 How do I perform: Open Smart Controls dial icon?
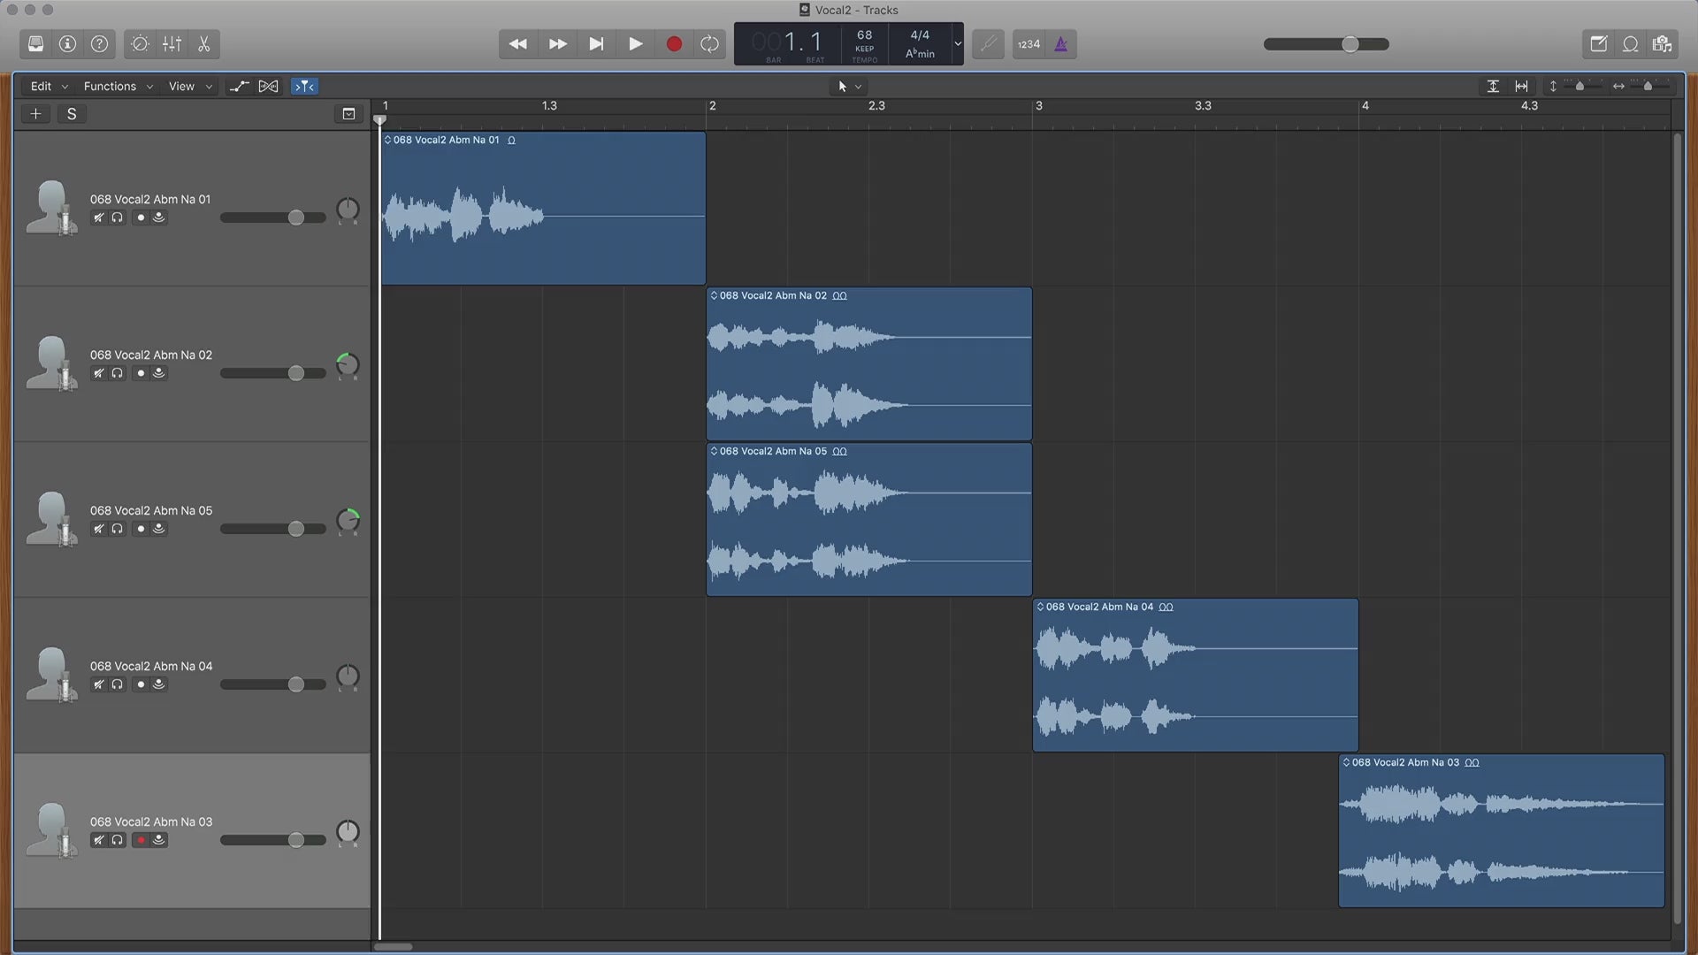[x=140, y=44]
